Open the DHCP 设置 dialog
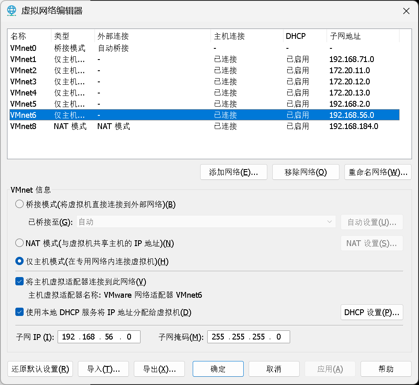Image resolution: width=419 pixels, height=385 pixels. point(371,313)
